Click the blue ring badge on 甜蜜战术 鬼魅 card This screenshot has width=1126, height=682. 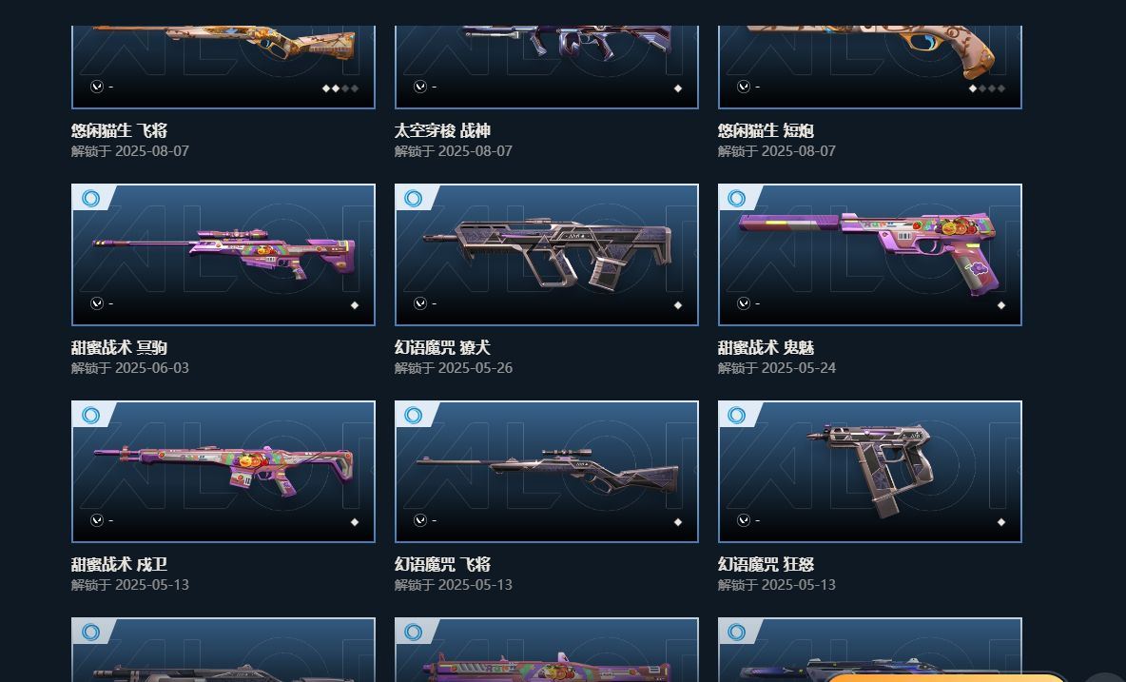pos(737,198)
